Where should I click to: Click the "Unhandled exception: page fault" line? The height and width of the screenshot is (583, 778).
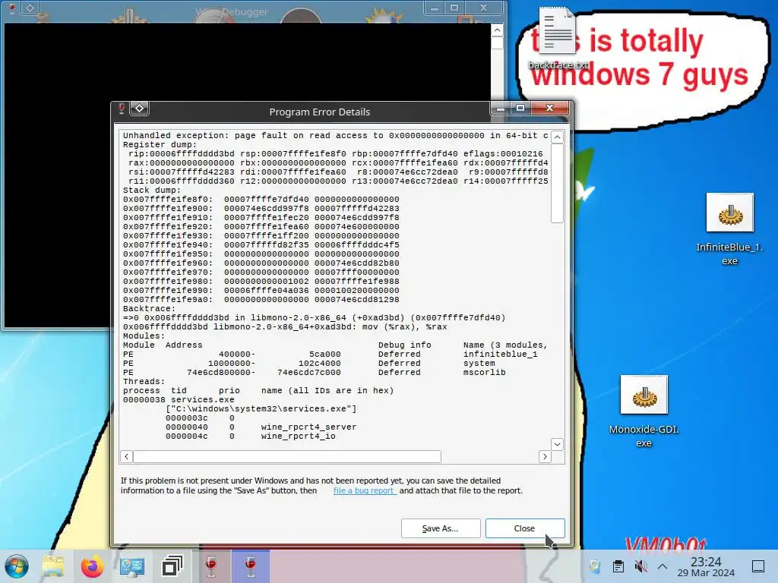tap(335, 135)
